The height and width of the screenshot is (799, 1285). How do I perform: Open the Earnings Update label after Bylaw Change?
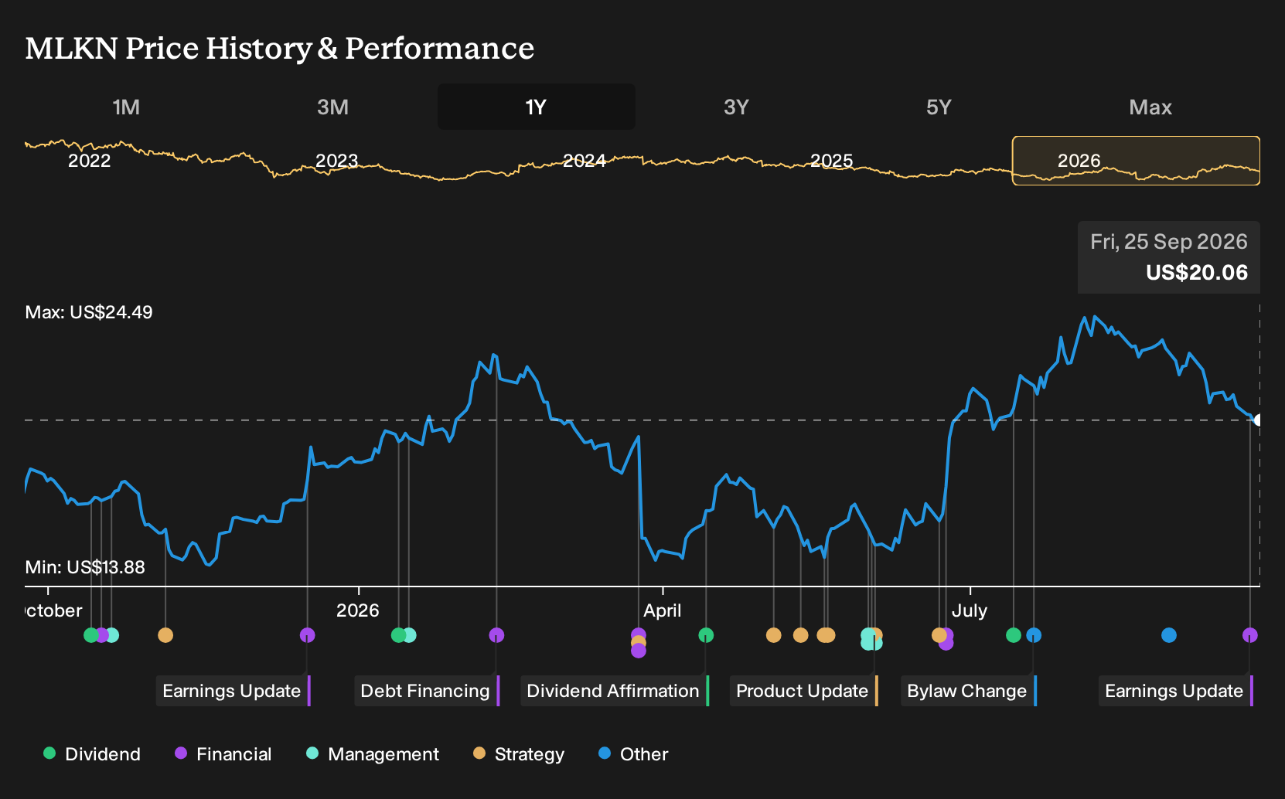point(1176,691)
